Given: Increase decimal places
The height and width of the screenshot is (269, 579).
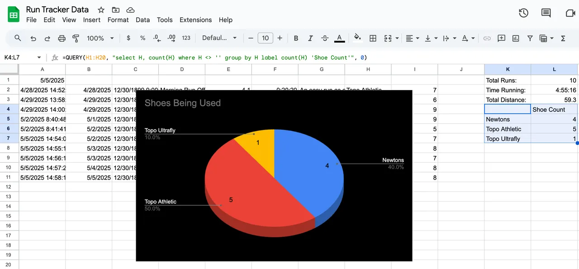Looking at the screenshot, I should 171,38.
